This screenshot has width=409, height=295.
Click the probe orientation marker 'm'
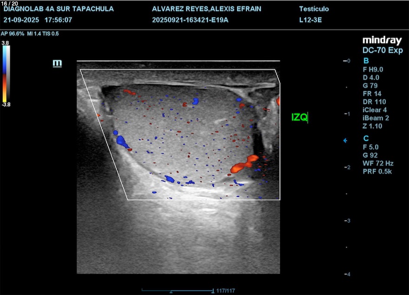coord(57,63)
